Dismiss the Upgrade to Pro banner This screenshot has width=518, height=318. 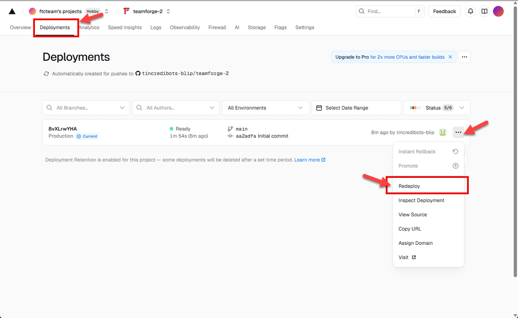pos(450,56)
